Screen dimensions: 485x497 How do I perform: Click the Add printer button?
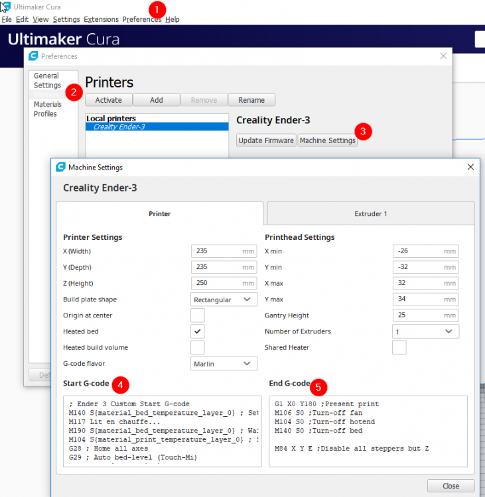[x=157, y=100]
